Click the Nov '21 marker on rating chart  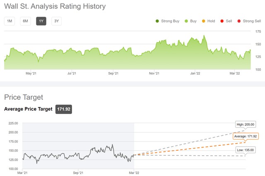pos(154,73)
